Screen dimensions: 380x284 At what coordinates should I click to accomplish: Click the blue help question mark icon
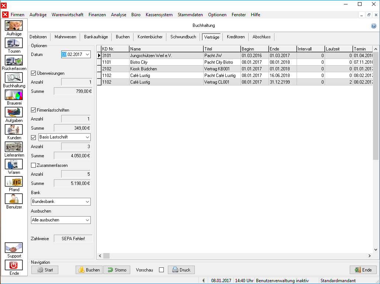(x=374, y=26)
